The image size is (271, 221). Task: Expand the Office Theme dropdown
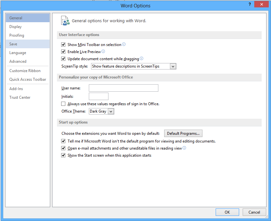[x=111, y=111]
